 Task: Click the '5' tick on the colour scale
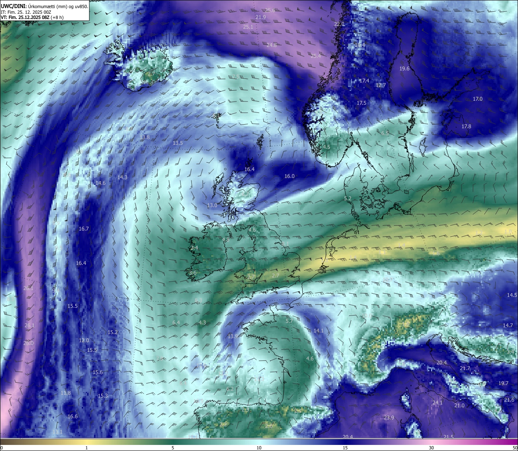173,448
